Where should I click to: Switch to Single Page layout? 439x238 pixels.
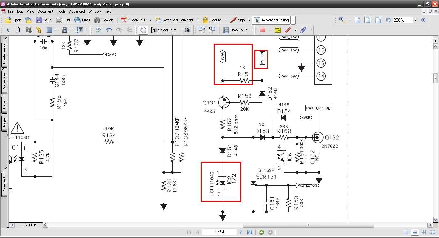coord(406,232)
